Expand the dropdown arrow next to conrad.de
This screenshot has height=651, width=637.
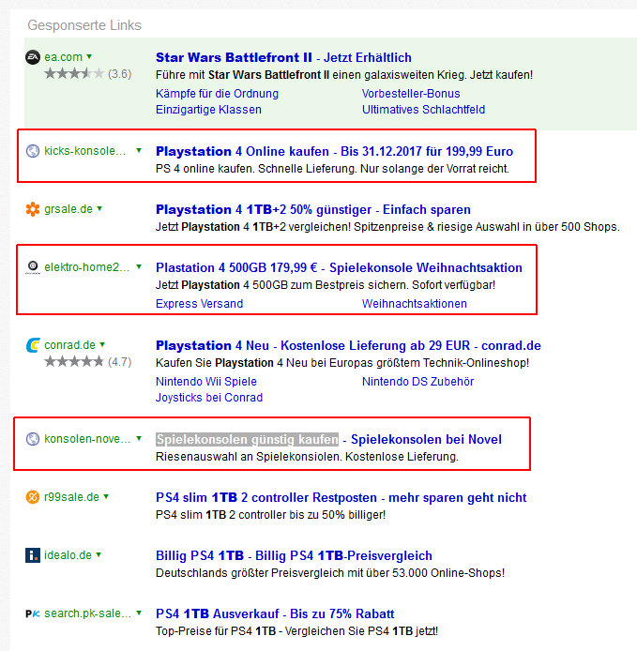(x=102, y=344)
